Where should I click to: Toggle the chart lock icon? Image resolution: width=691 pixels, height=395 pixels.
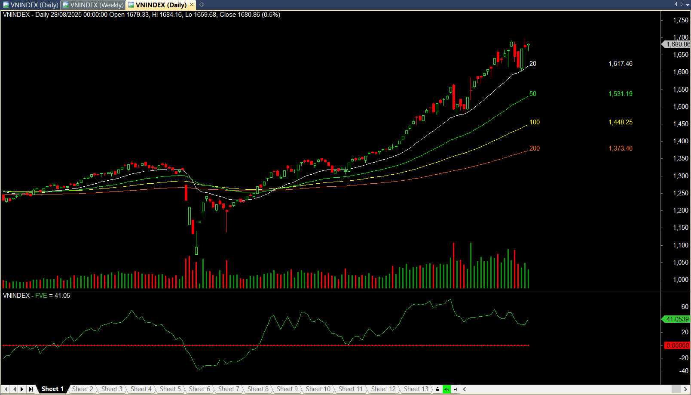437,389
